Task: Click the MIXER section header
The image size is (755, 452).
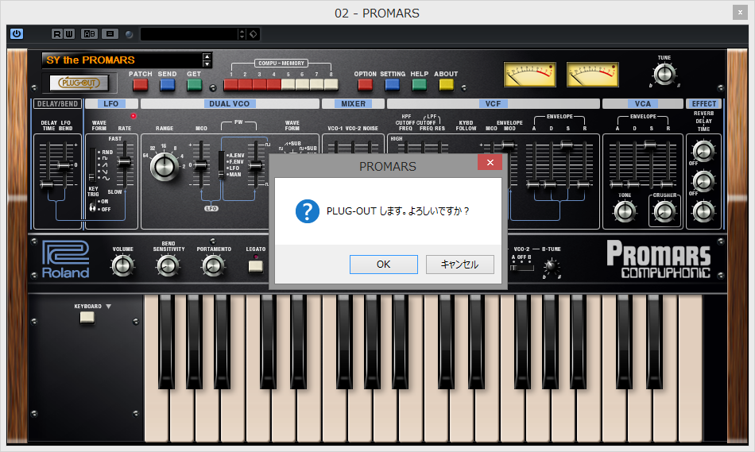Action: [354, 103]
